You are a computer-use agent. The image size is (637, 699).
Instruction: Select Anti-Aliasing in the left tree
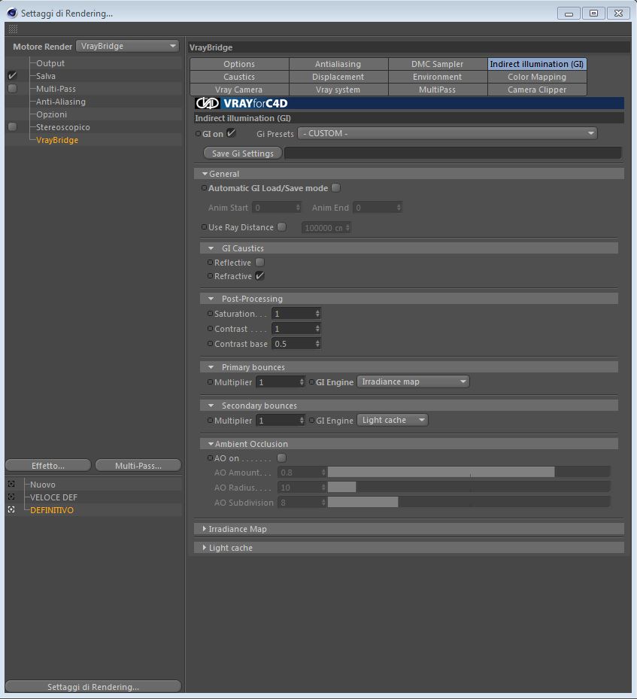pyautogui.click(x=61, y=102)
